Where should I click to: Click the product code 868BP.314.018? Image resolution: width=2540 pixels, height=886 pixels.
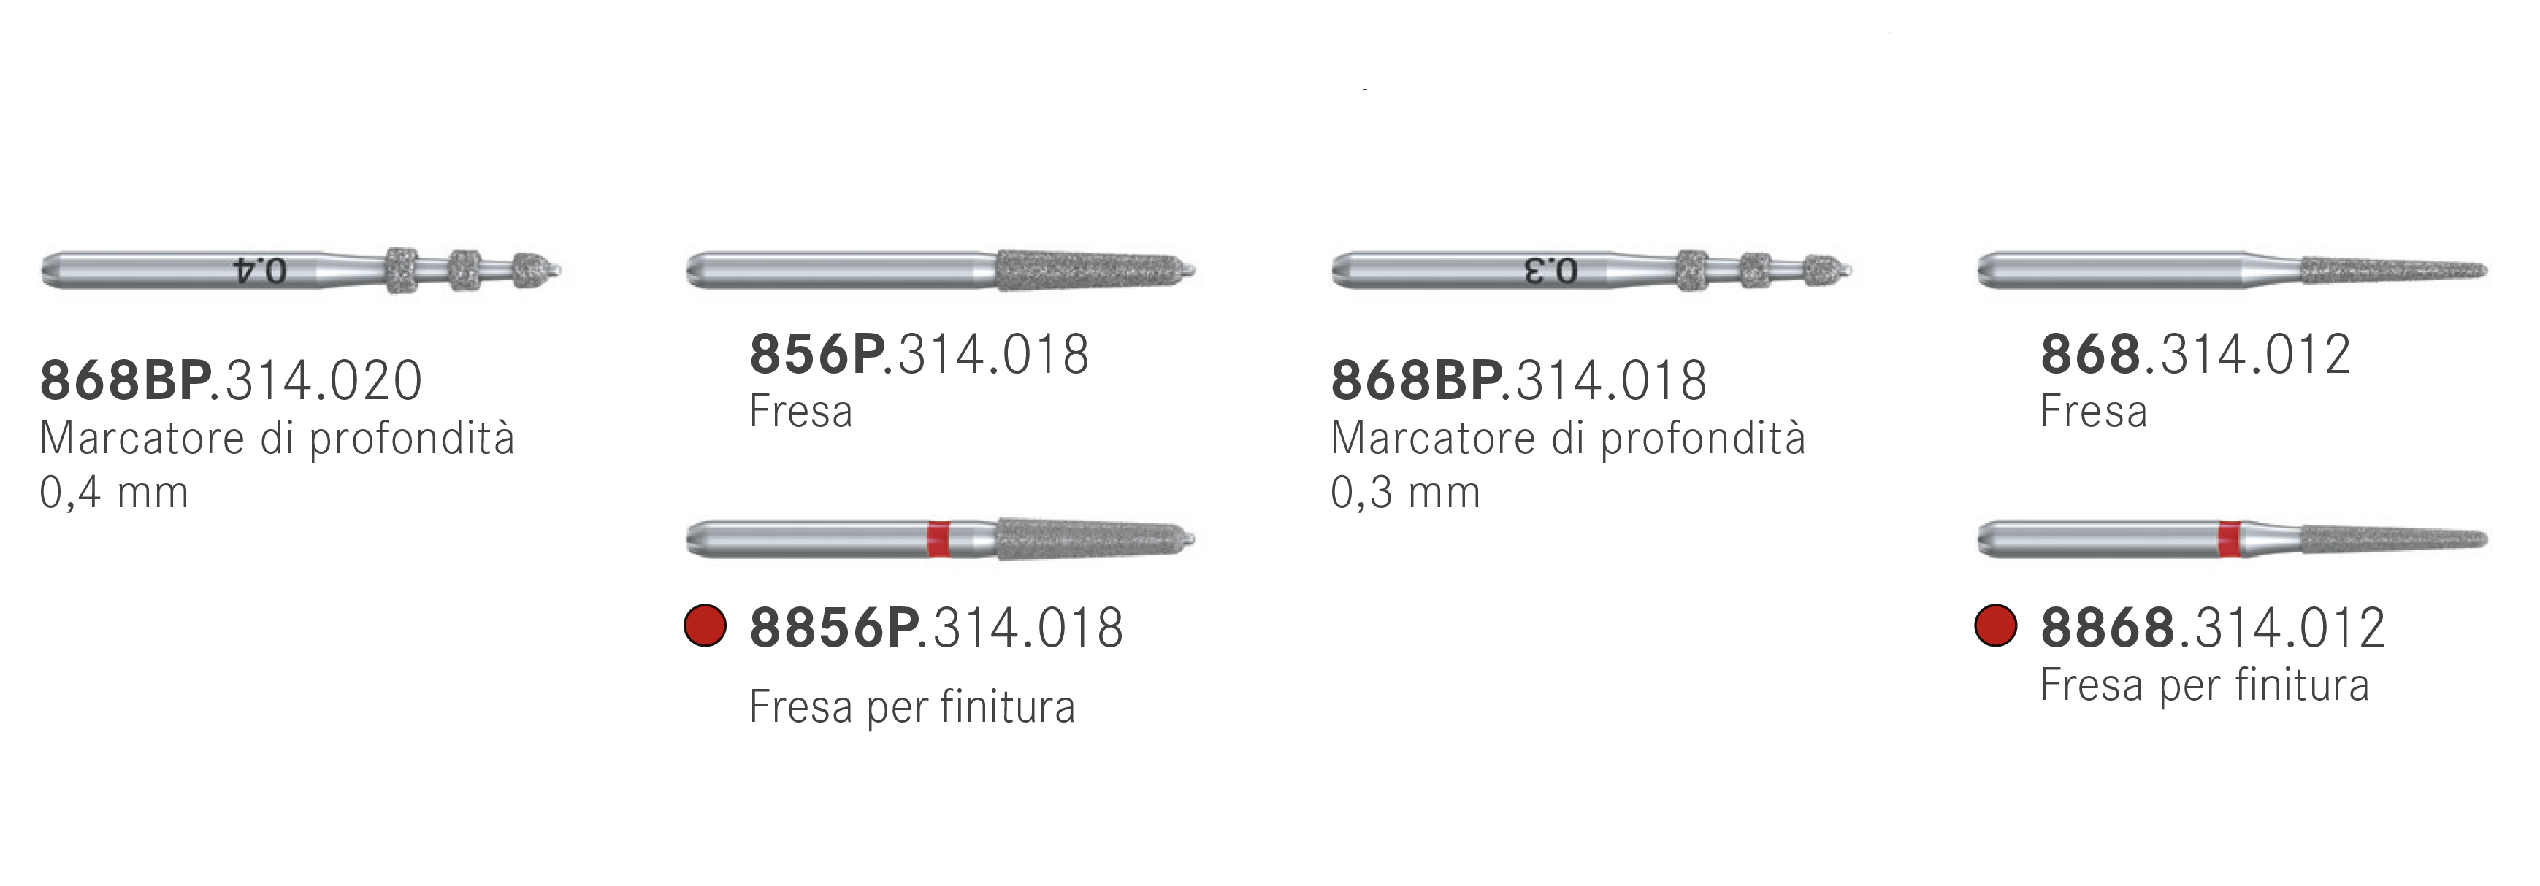(x=1518, y=380)
